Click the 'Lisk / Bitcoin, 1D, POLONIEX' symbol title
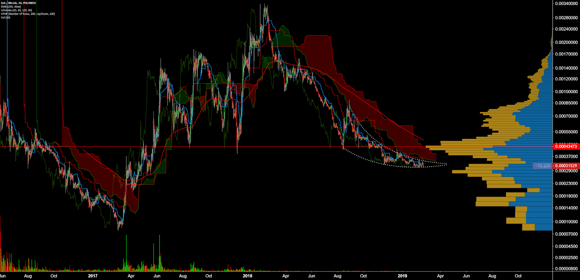580x280 pixels. [x=18, y=3]
